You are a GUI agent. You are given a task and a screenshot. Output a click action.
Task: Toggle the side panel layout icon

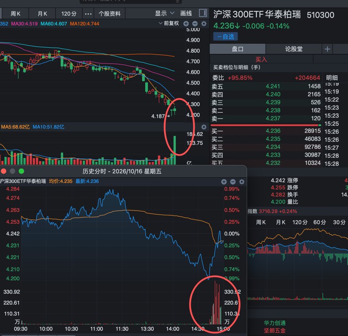tap(203, 13)
